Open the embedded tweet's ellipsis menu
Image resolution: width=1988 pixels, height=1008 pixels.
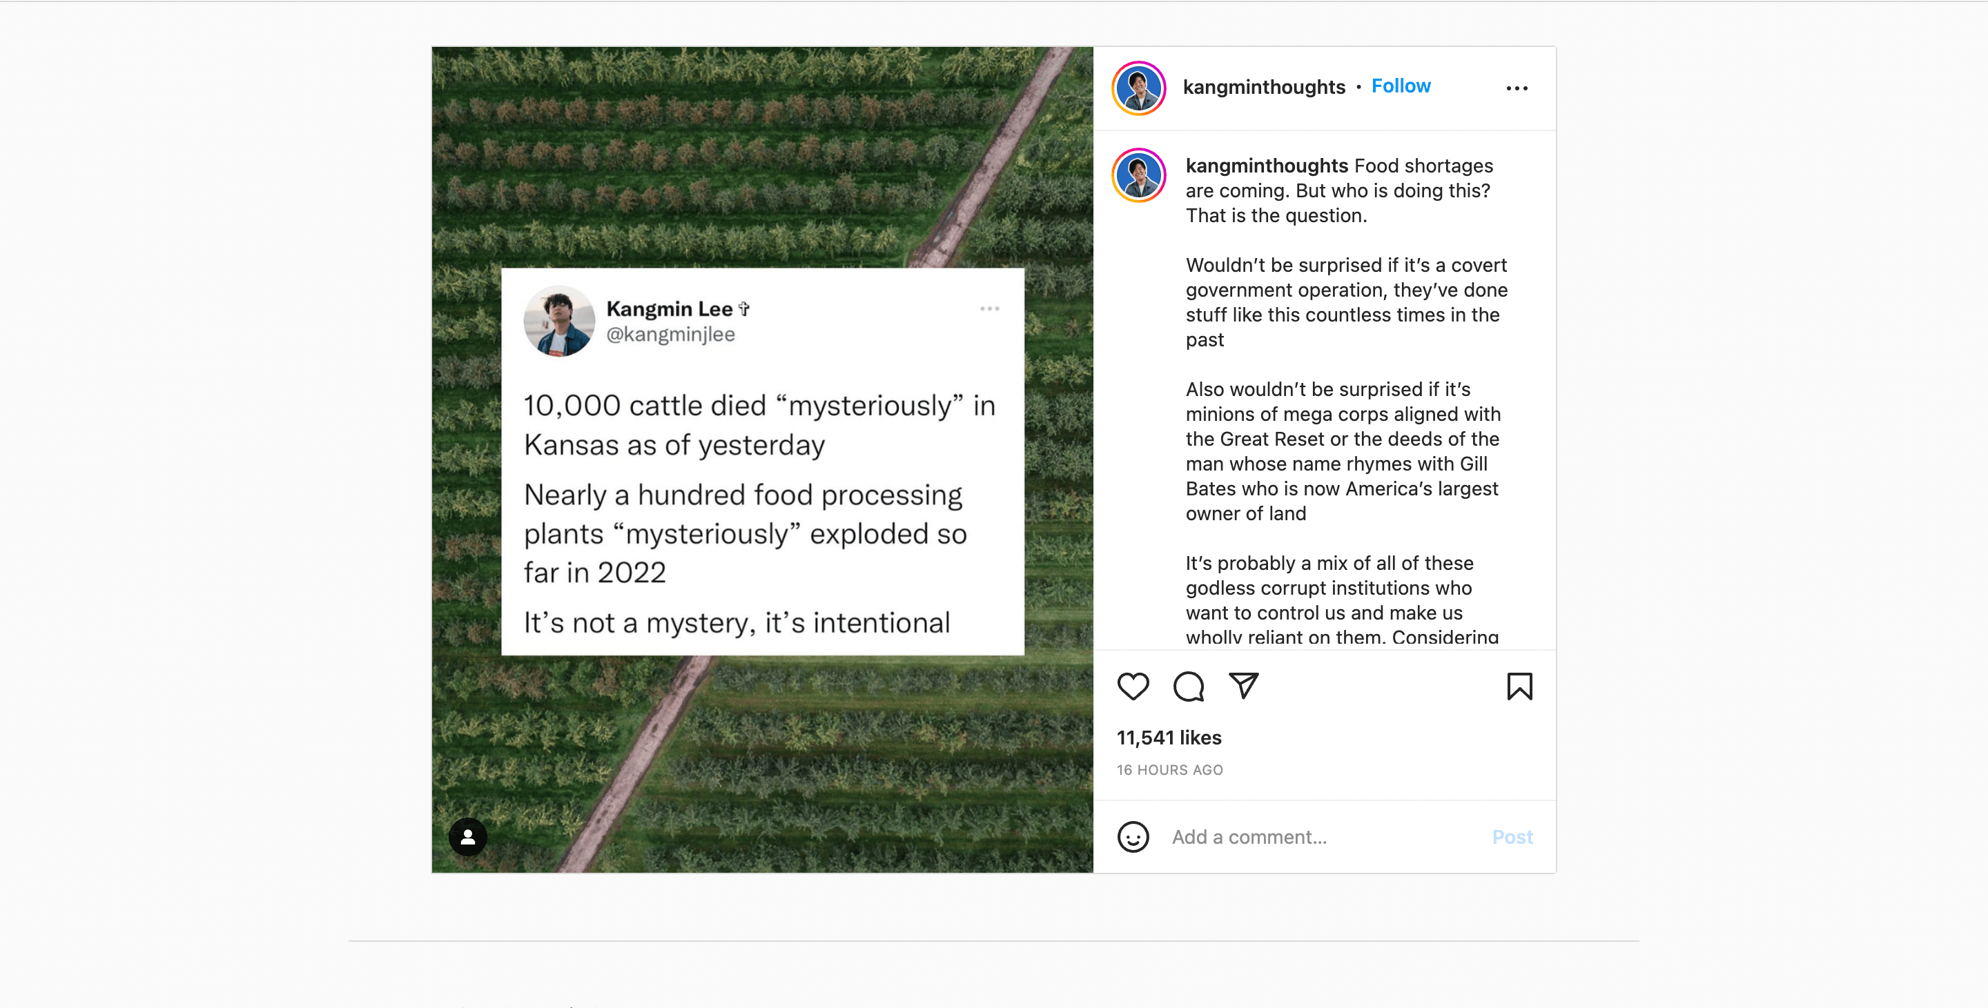pos(990,308)
